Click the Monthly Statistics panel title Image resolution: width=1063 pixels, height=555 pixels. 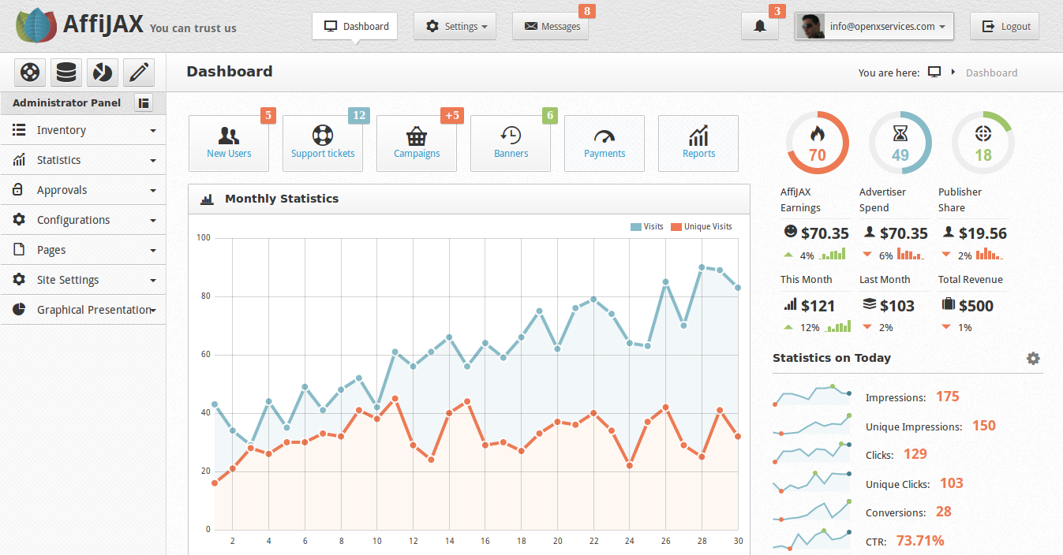(282, 199)
